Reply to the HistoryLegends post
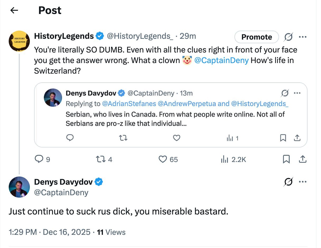Screen dimensions: 321x248 click(39, 159)
